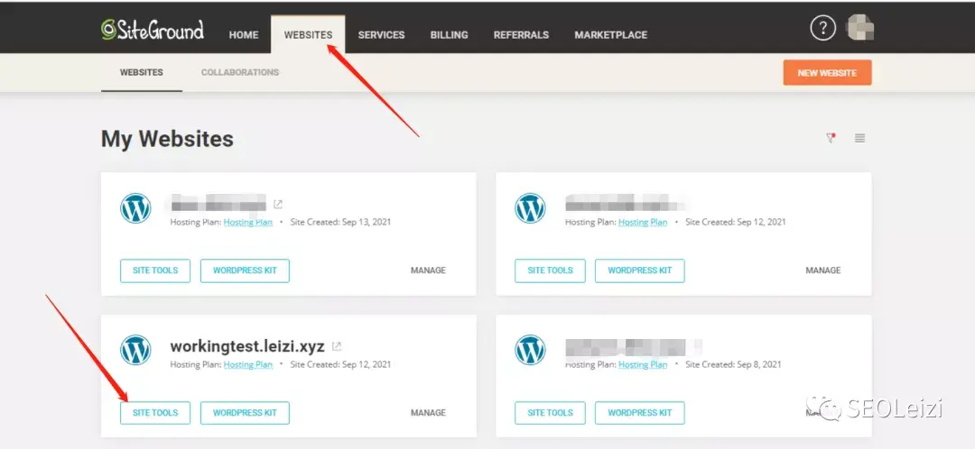Screen dimensions: 975x449
Task: Open the MARKETPLACE menu
Action: tap(610, 35)
